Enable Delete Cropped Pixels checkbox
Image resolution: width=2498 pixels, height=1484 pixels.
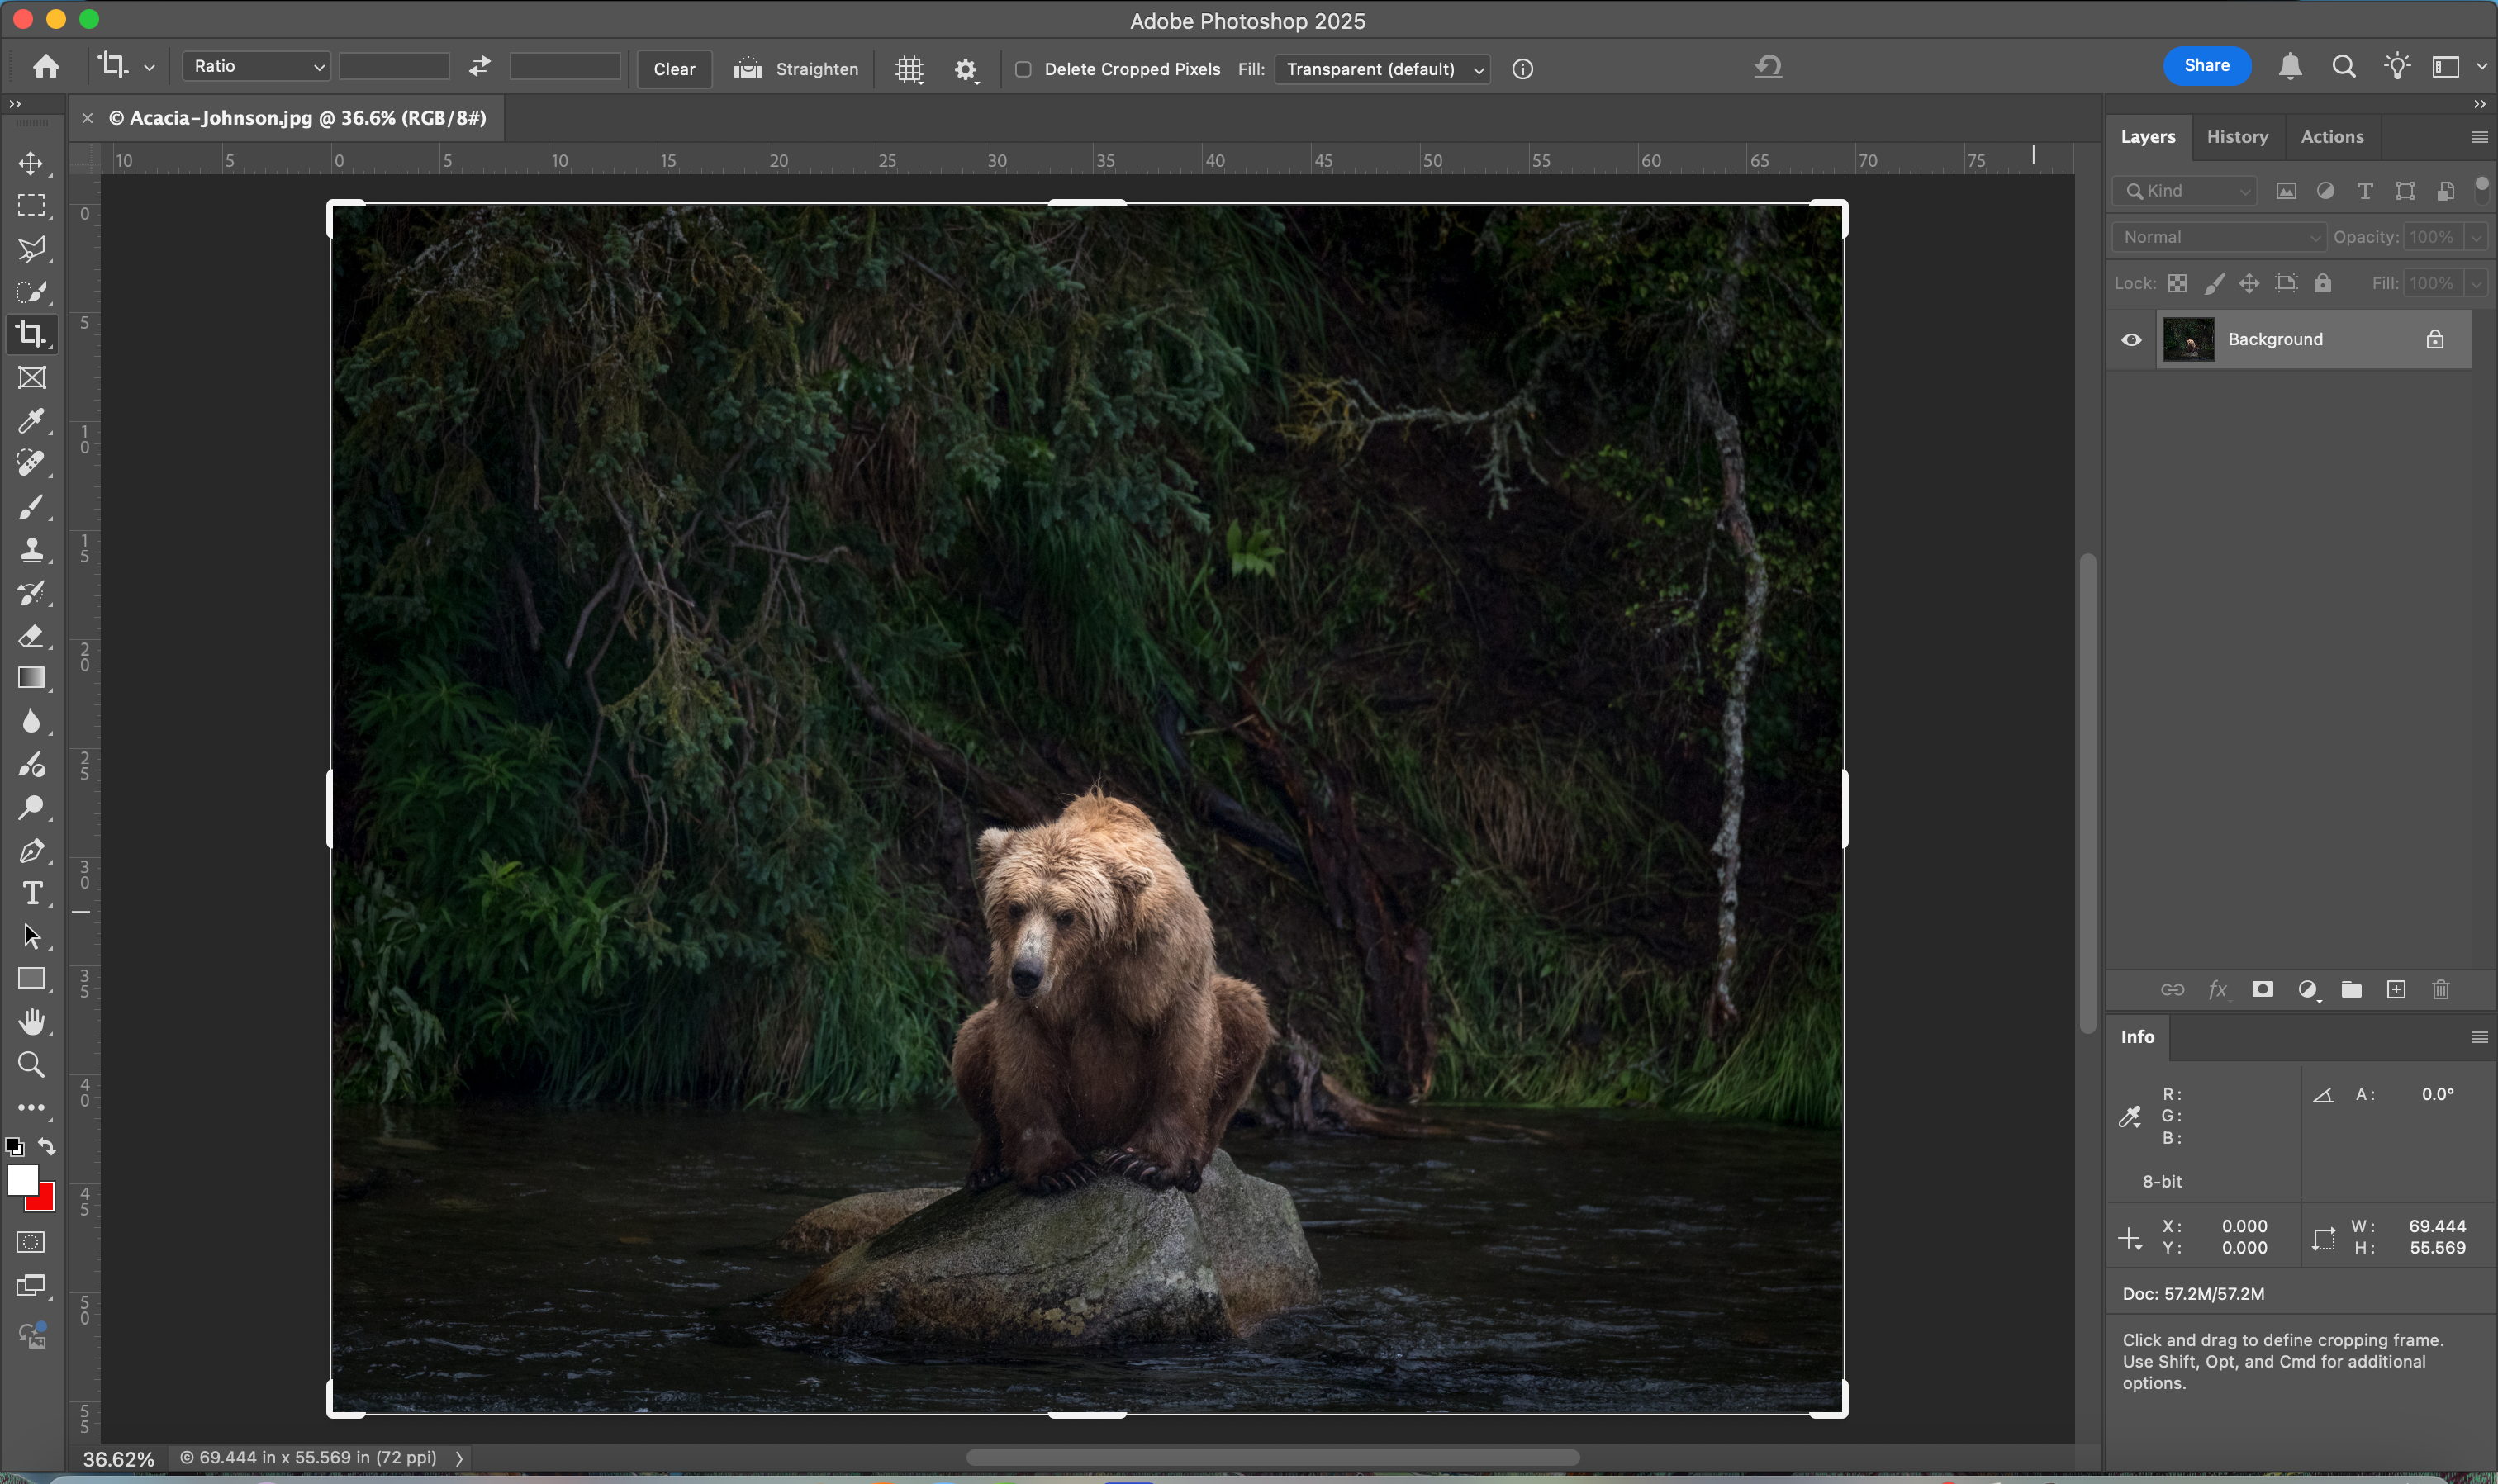point(1023,69)
